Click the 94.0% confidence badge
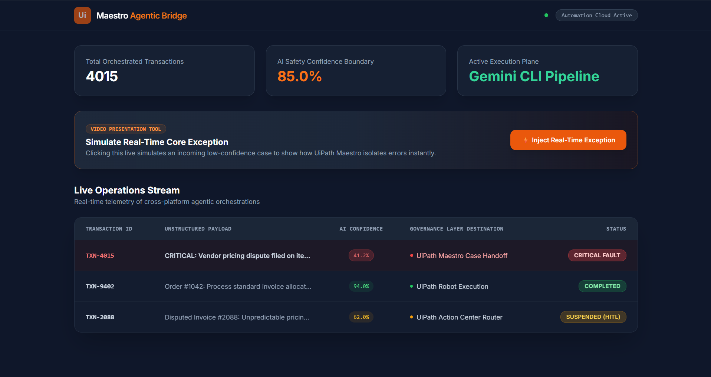 point(361,286)
